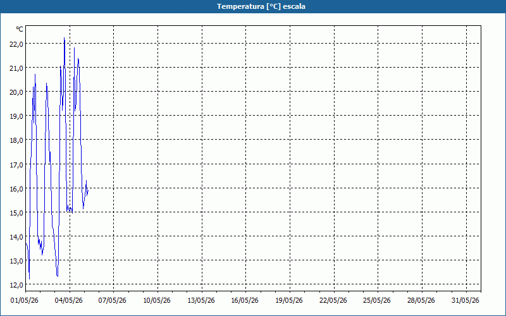
Task: Click the 14,0 y-axis label
Action: pos(16,237)
